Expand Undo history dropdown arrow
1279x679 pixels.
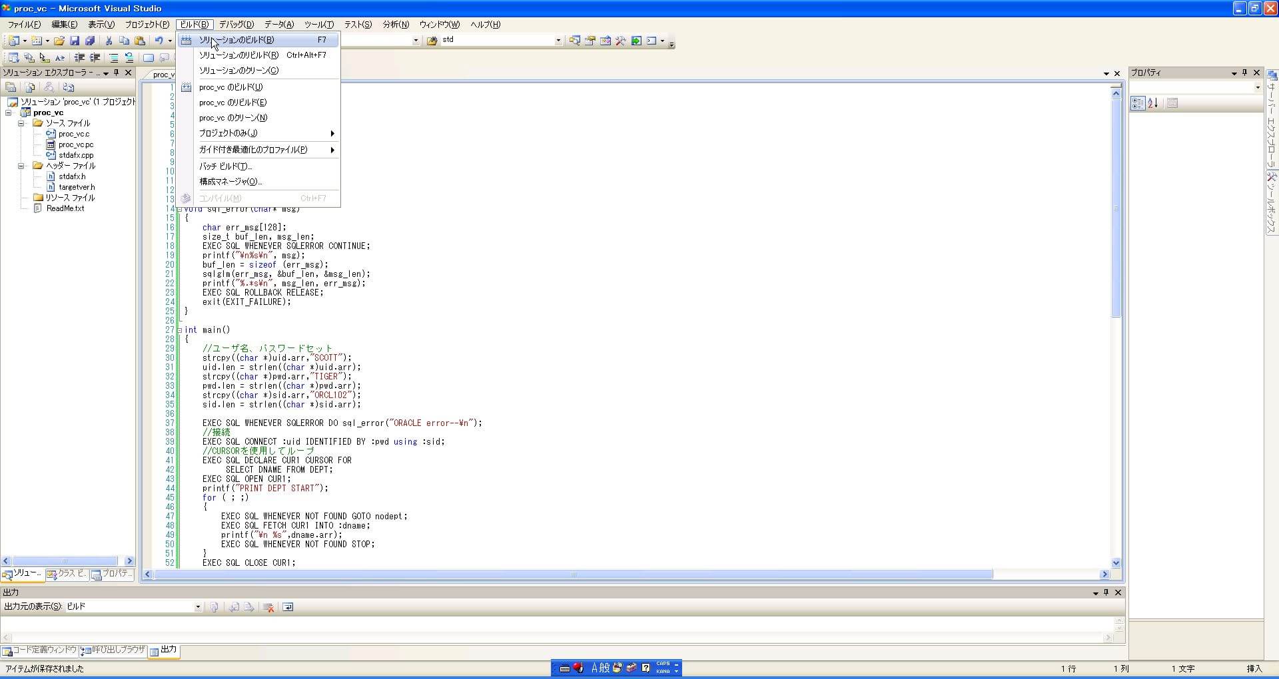pyautogui.click(x=170, y=41)
